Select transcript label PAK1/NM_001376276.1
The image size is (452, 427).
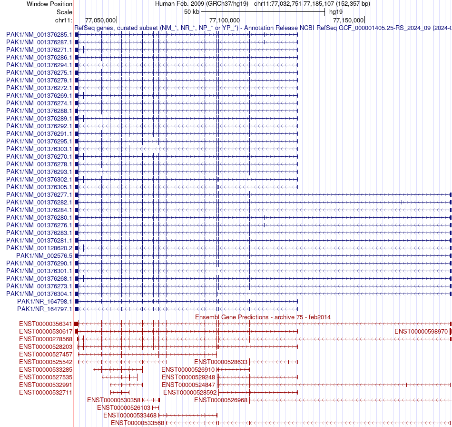click(39, 225)
